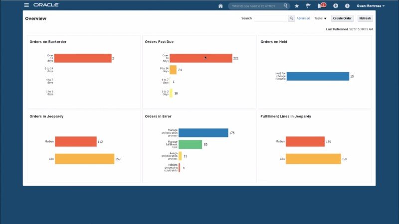
Task: Click the blue Hold For Change Request bar
Action: (x=318, y=76)
